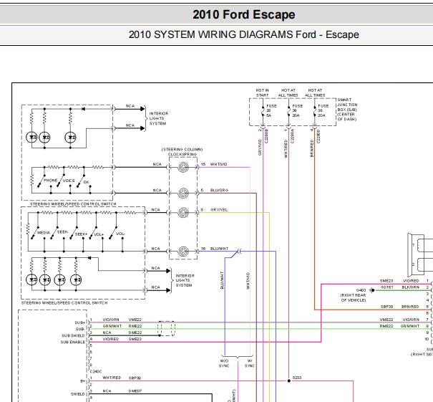Click the "W/O SYNC" label
Image resolution: width=433 pixels, height=402 pixels.
coord(224,363)
